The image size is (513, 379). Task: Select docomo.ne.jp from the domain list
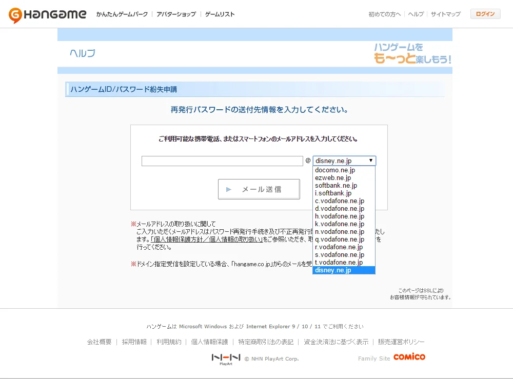pos(344,170)
